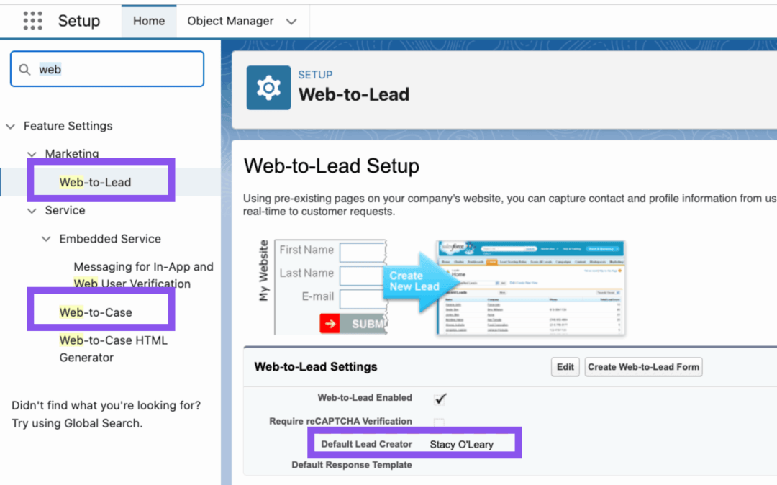This screenshot has height=485, width=777.
Task: Click Create Web-to-Lead Form button
Action: coord(643,367)
